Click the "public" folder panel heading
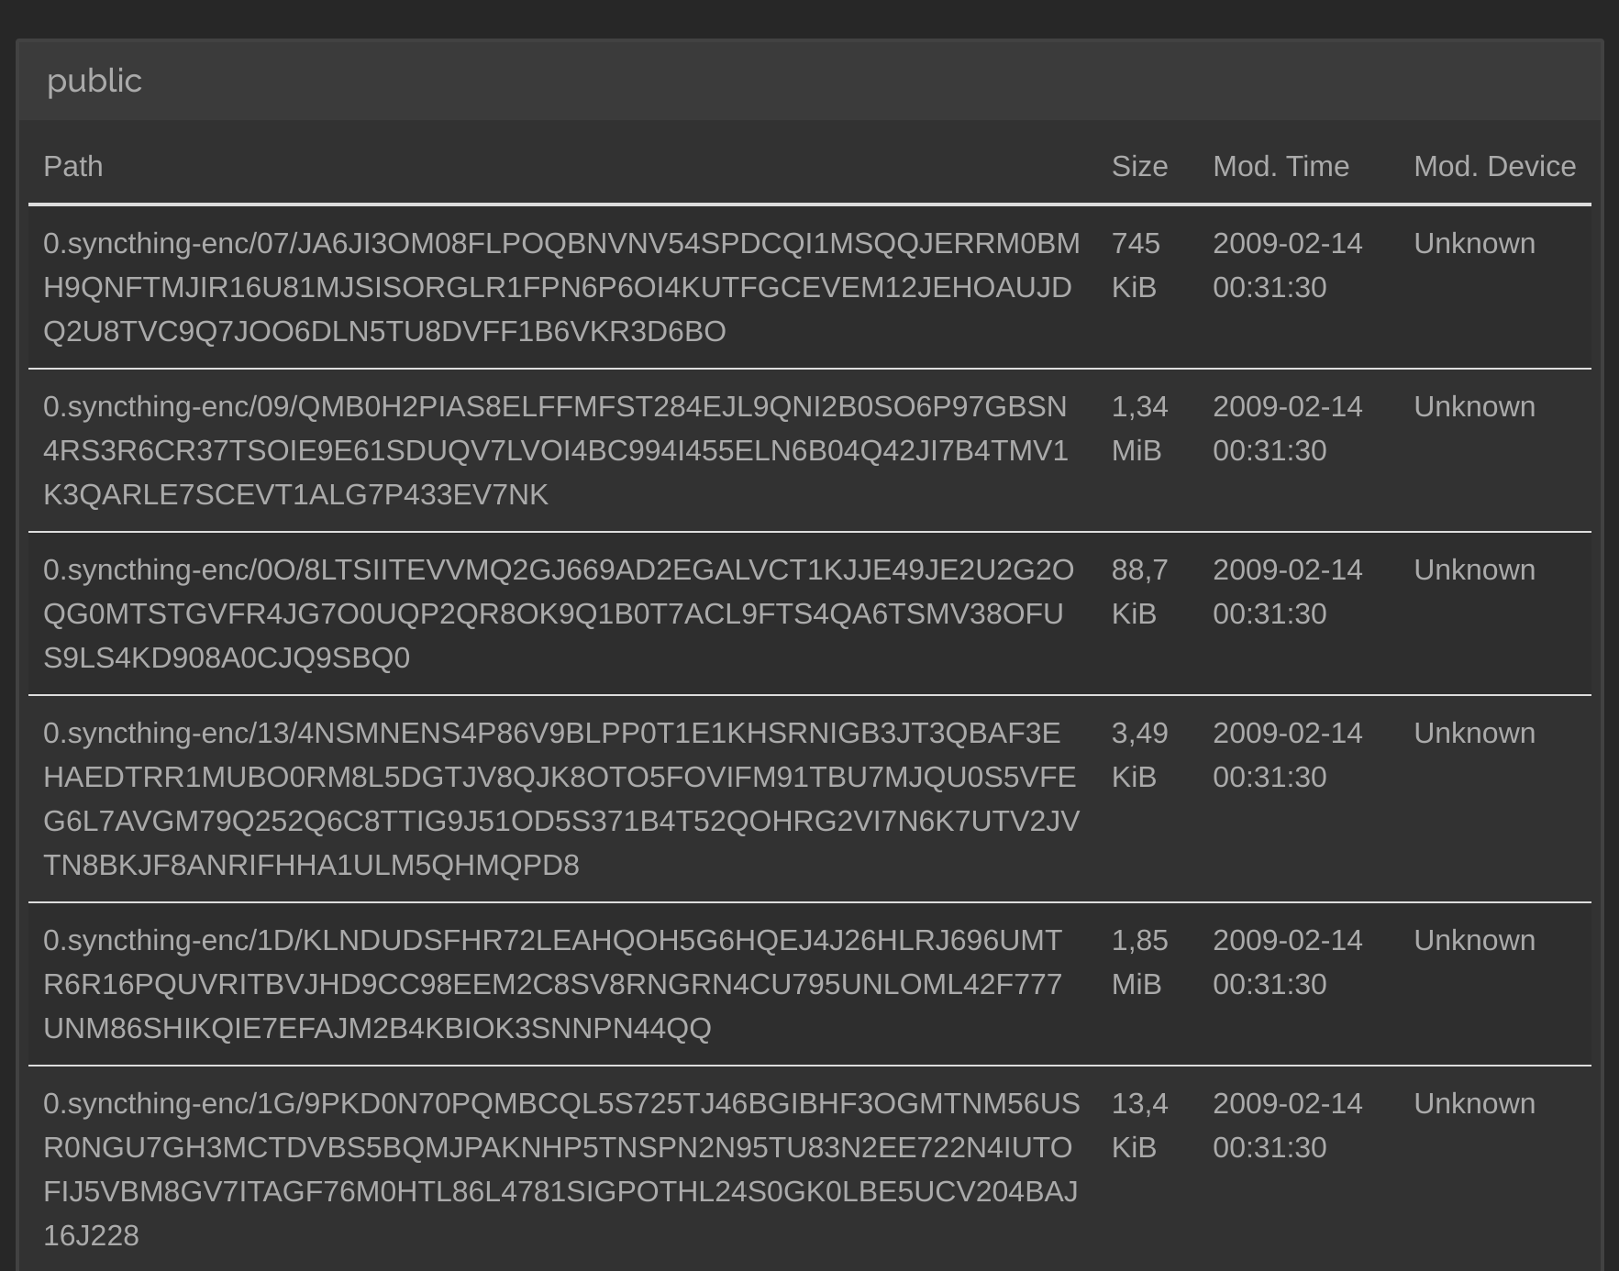This screenshot has width=1619, height=1271. (x=94, y=81)
